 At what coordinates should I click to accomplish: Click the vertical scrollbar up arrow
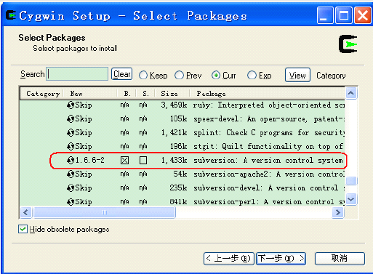click(351, 93)
